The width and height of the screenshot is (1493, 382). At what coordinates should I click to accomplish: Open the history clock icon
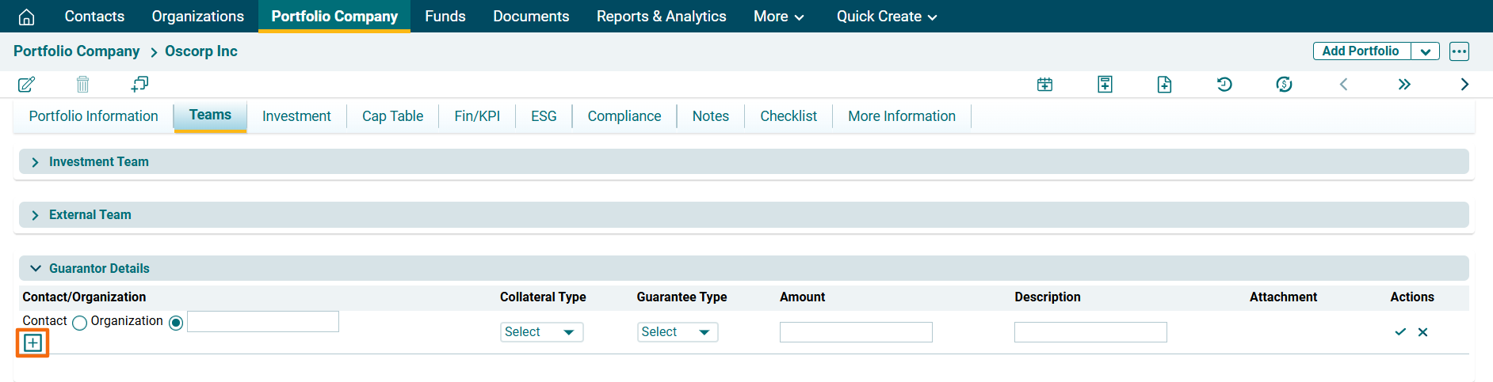tap(1224, 85)
